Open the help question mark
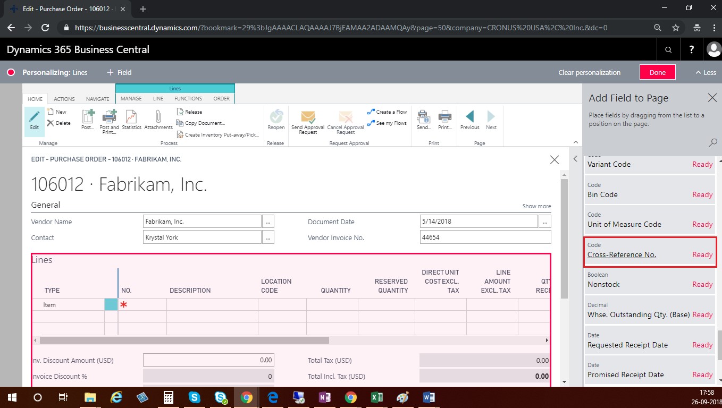722x408 pixels. pos(691,49)
